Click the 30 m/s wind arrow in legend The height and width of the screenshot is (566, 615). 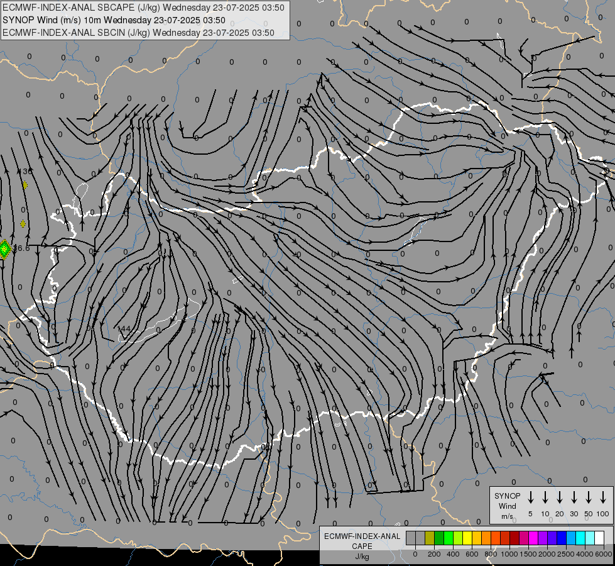click(574, 497)
